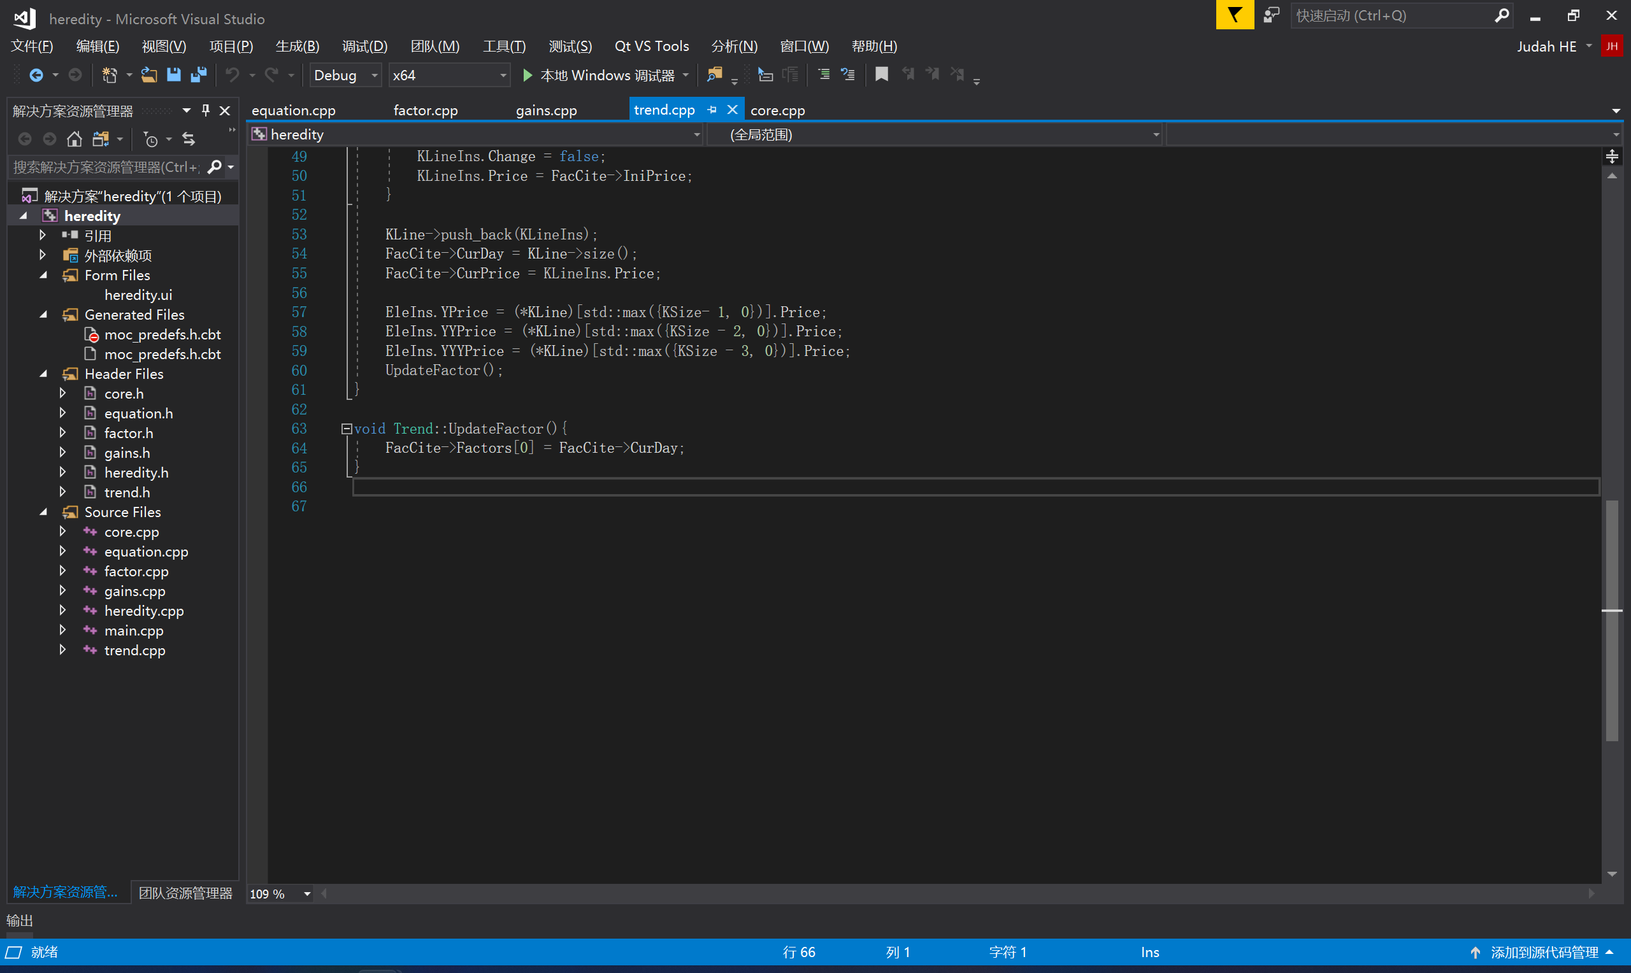Viewport: 1631px width, 973px height.
Task: Click the Search Solution Explorer icon
Action: (215, 167)
